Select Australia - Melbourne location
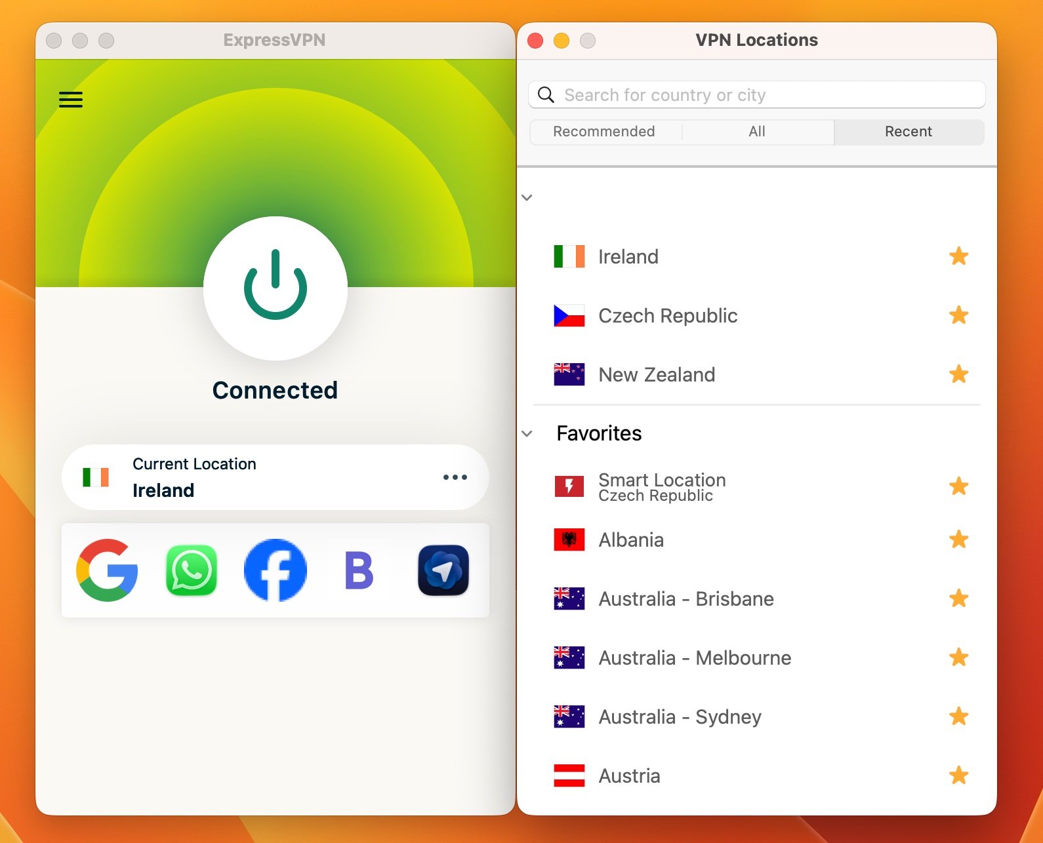 tap(757, 657)
